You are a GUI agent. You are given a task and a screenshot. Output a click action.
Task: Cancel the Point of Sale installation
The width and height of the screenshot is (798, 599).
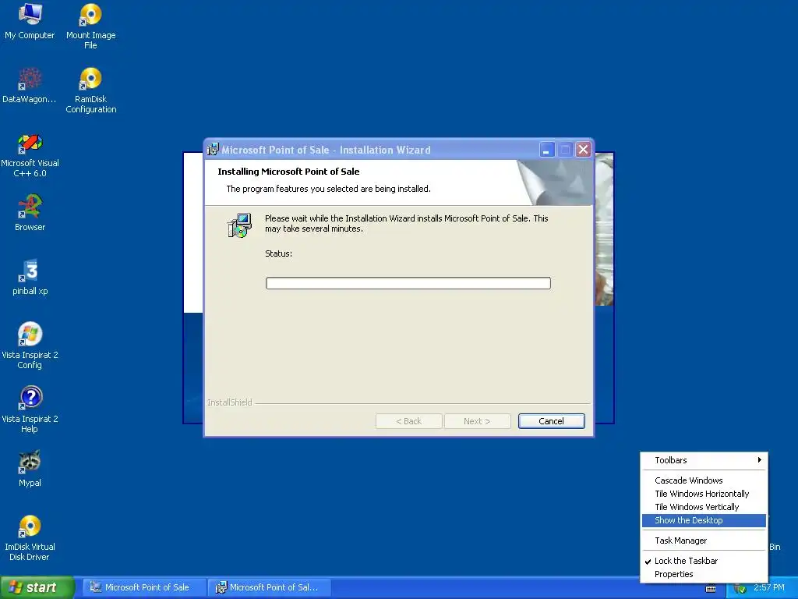(551, 421)
